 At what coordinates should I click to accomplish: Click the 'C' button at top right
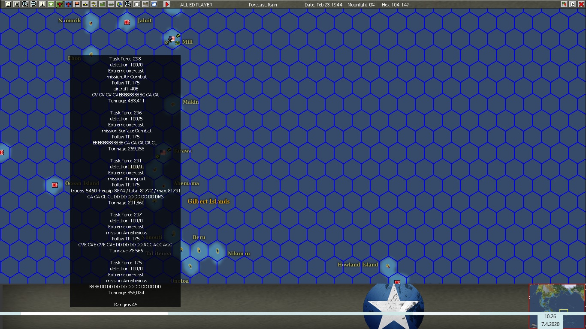[x=572, y=4]
